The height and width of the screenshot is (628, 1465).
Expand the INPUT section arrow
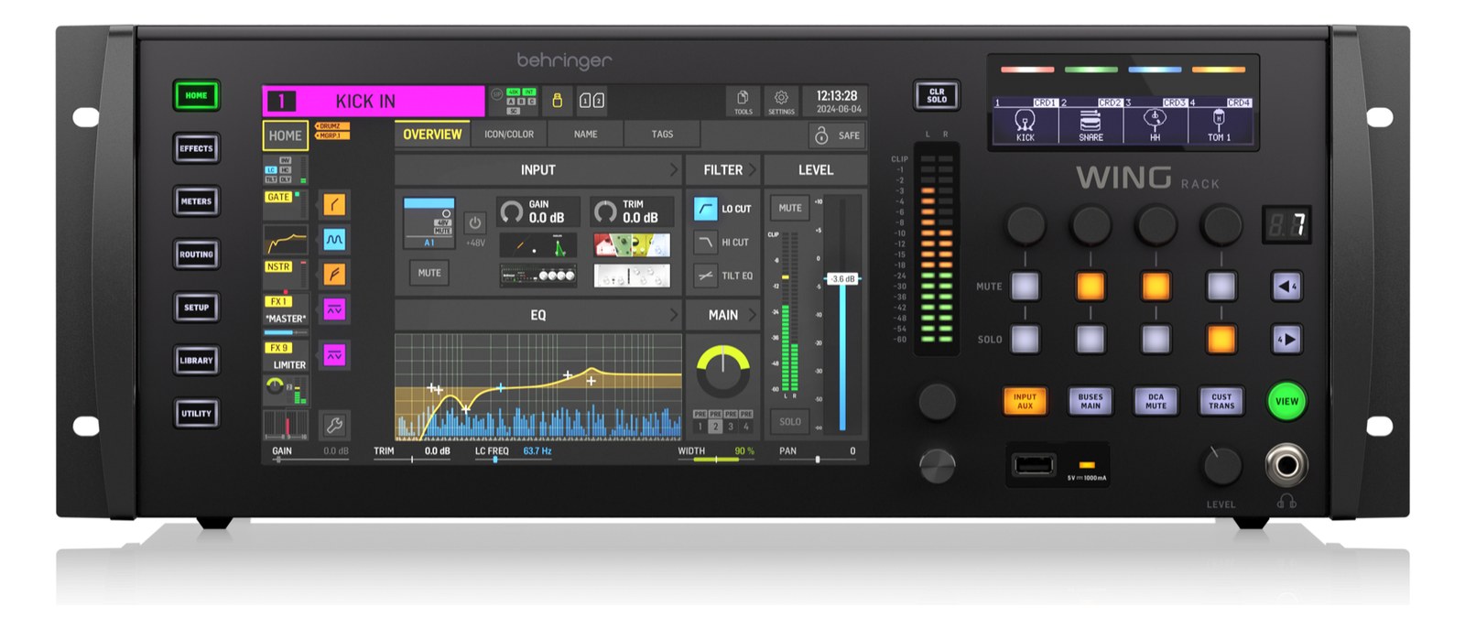pos(674,169)
